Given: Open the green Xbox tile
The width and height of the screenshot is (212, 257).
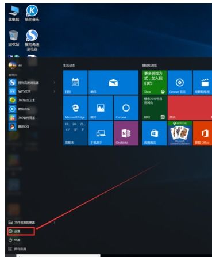Looking at the screenshot, I should 155,82.
